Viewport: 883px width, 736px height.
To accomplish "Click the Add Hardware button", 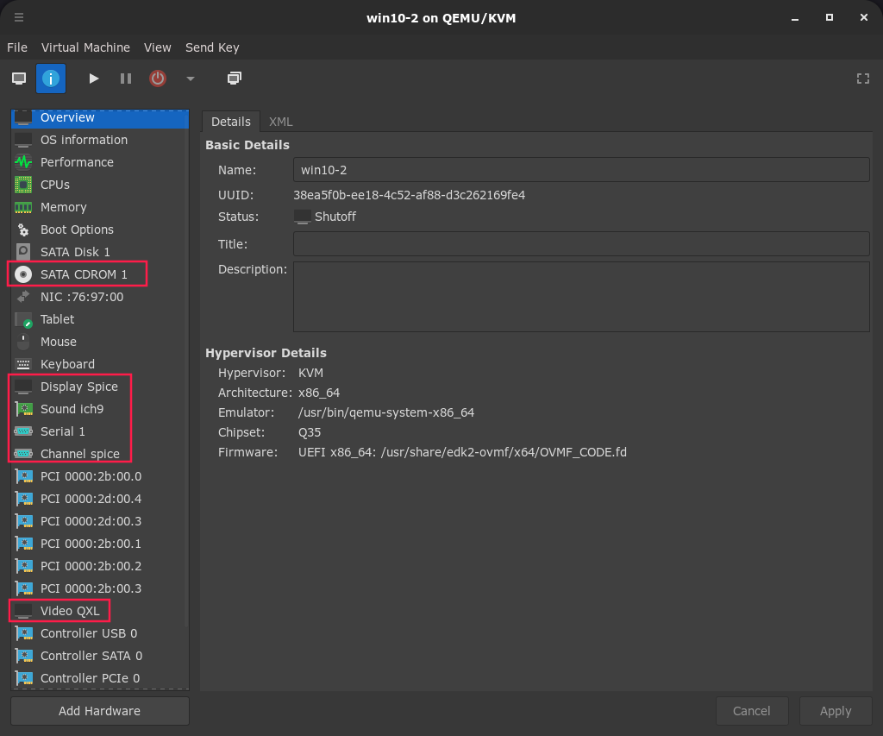I will point(100,711).
